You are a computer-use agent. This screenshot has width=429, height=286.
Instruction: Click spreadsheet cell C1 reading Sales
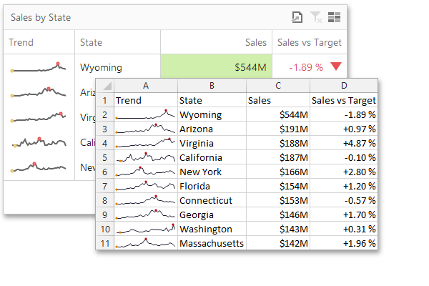tap(278, 100)
